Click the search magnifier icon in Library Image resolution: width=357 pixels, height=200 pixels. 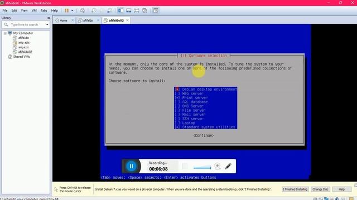(x=6, y=24)
